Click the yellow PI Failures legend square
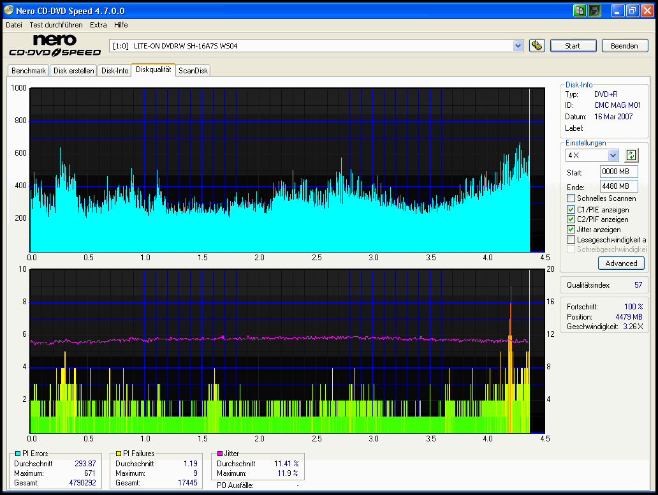The height and width of the screenshot is (495, 658). click(x=119, y=454)
